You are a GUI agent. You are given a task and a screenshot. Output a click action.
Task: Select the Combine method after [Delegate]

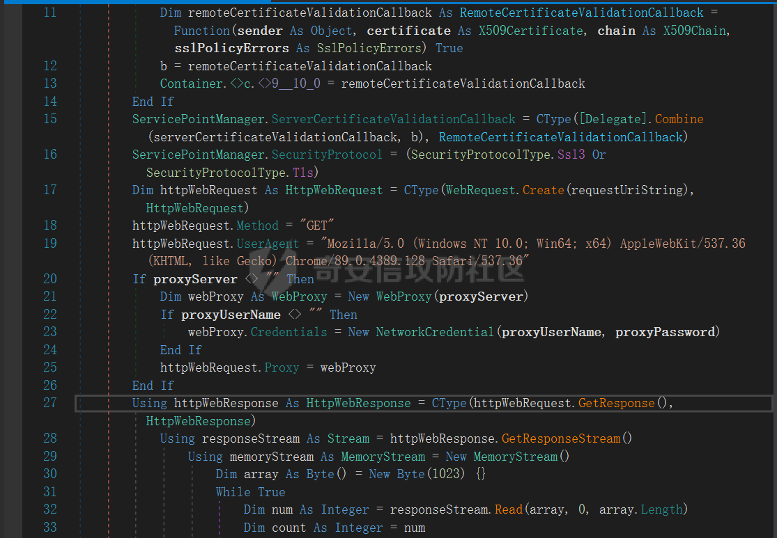[x=679, y=119]
